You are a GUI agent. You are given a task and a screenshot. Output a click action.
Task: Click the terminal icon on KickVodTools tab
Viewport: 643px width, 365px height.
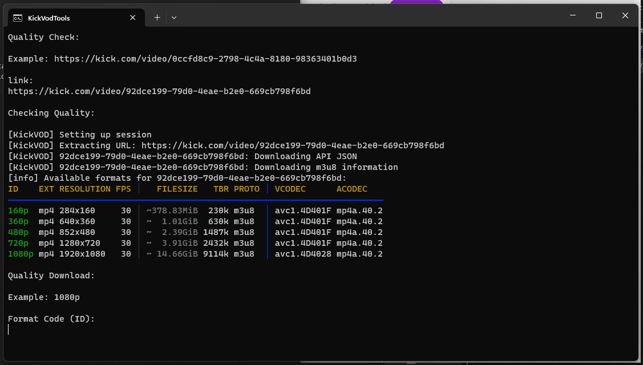coord(18,18)
